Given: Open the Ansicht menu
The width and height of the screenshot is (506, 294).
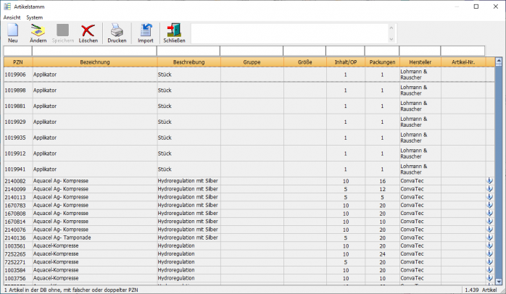Looking at the screenshot, I should click(12, 17).
